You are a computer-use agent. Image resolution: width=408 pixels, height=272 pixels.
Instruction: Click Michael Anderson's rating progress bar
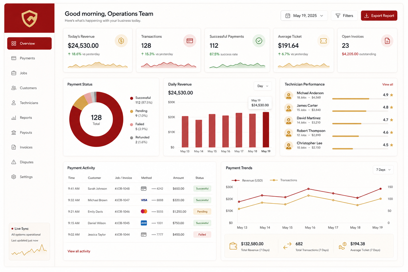[360, 99]
